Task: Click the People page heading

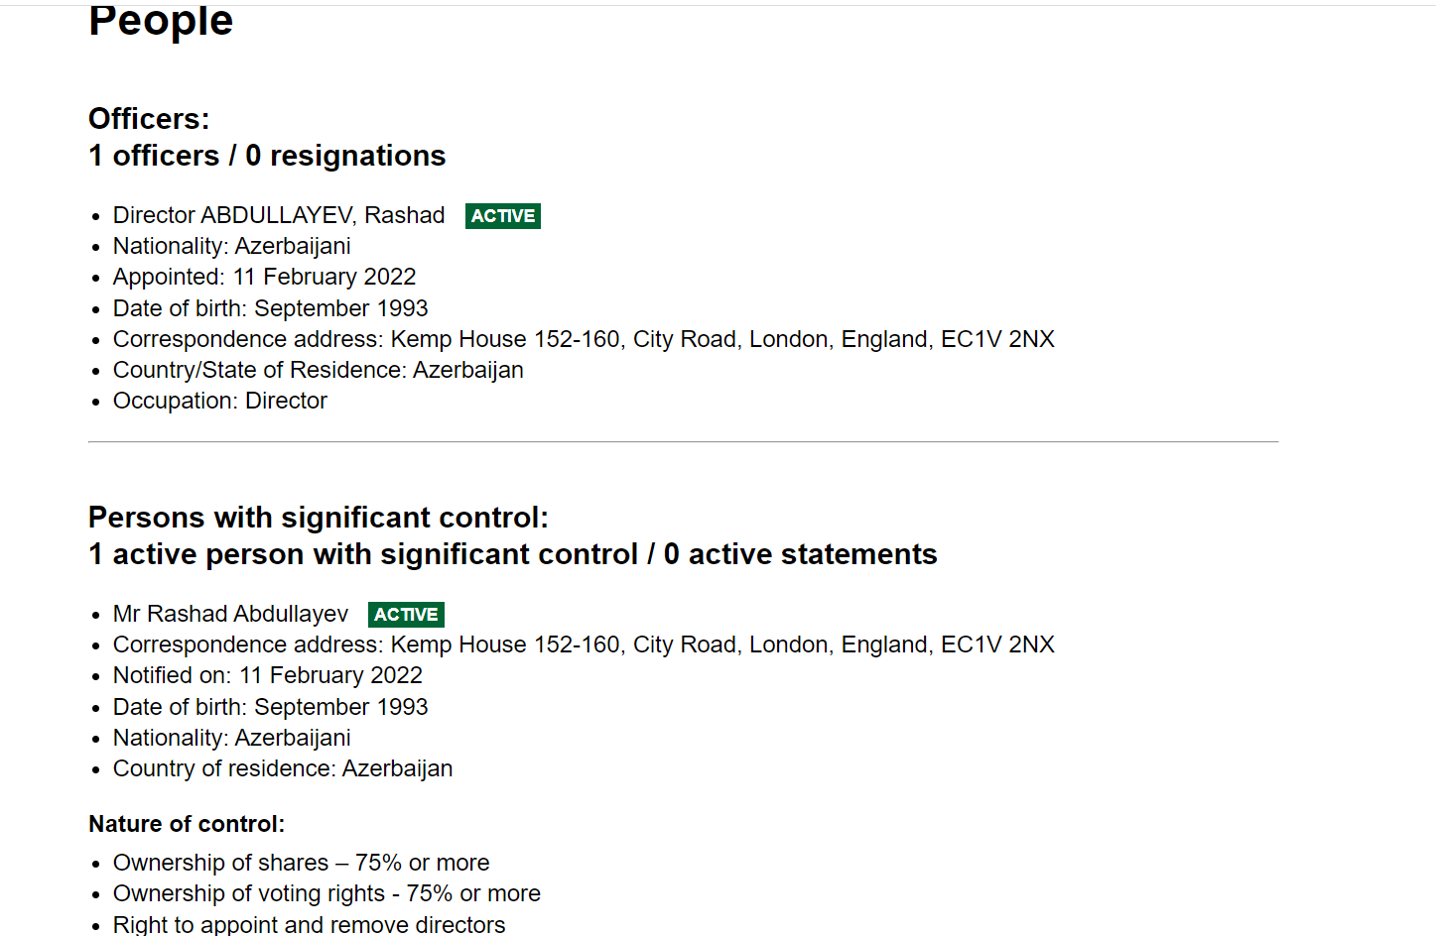Action: click(x=161, y=21)
